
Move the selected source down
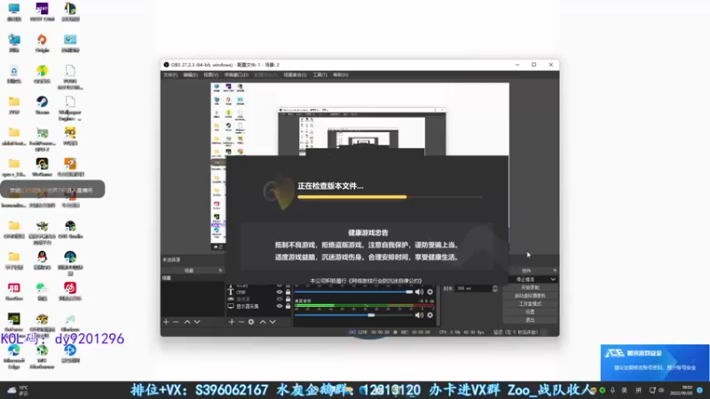[x=272, y=322]
